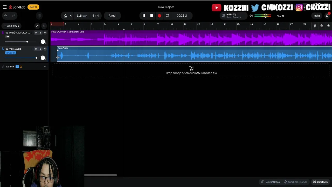Click the 00:11.2 time display
Image resolution: width=332 pixels, height=187 pixels.
182,16
